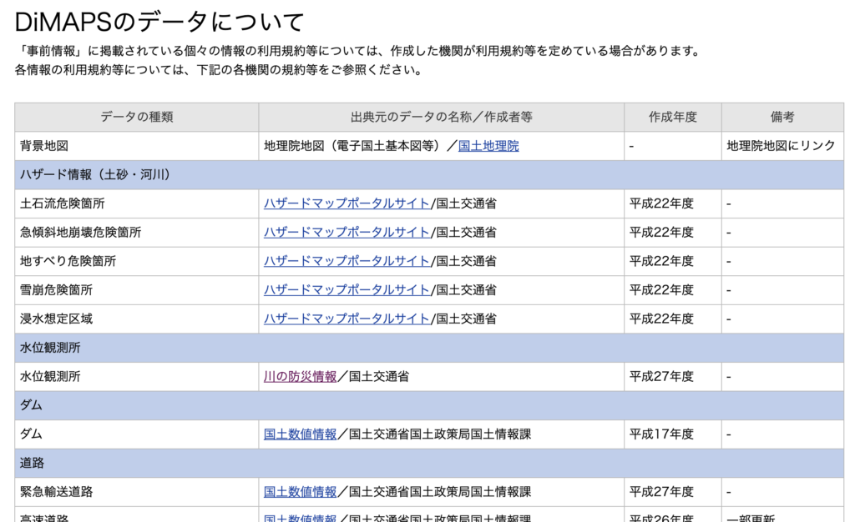
Task: Open the 国土地理院 link in 背景地図 row
Action: pos(488,146)
